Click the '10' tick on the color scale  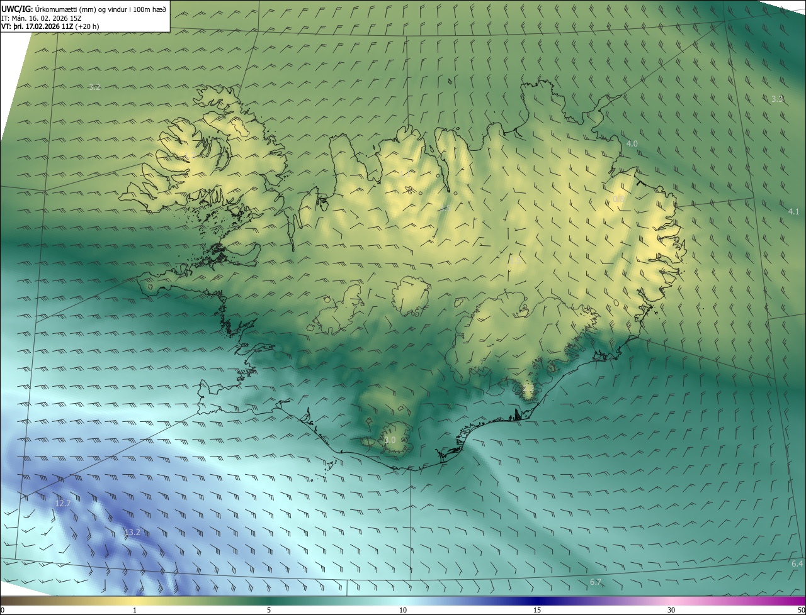pos(403,611)
